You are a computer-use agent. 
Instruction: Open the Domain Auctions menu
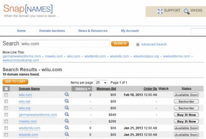(52, 31)
